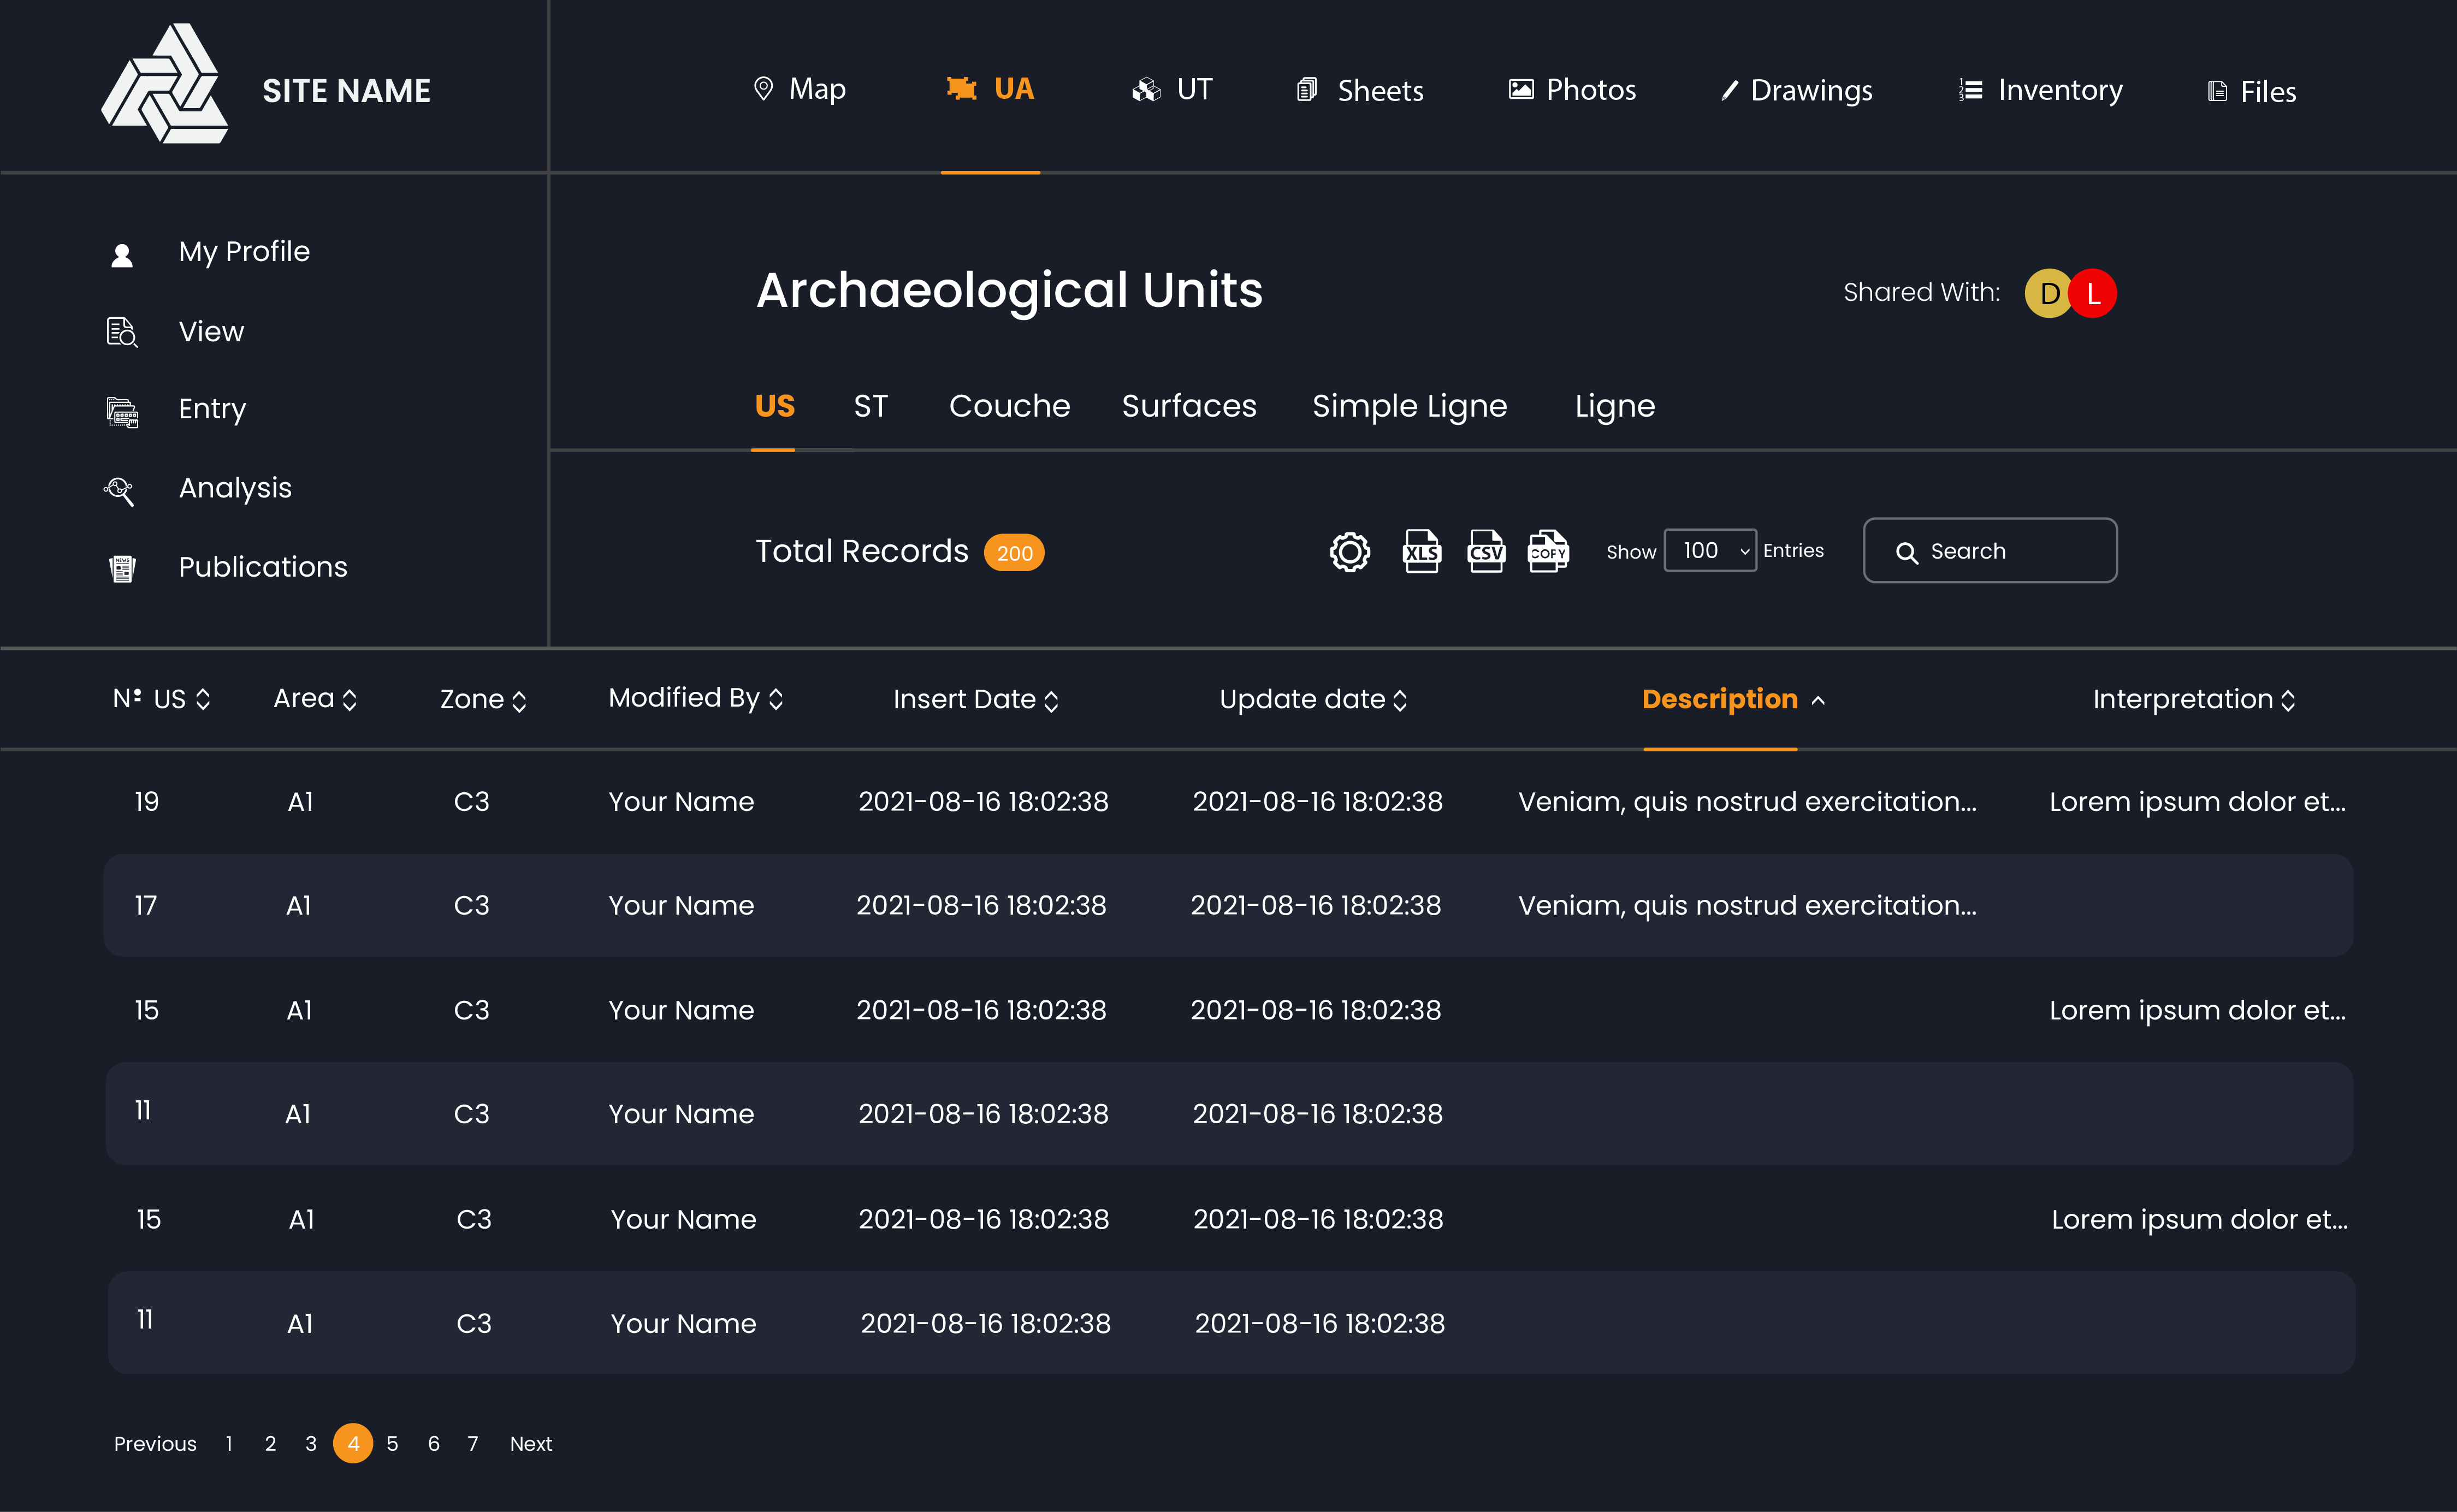Click the red L shared user avatar
The width and height of the screenshot is (2457, 1512).
[2093, 293]
